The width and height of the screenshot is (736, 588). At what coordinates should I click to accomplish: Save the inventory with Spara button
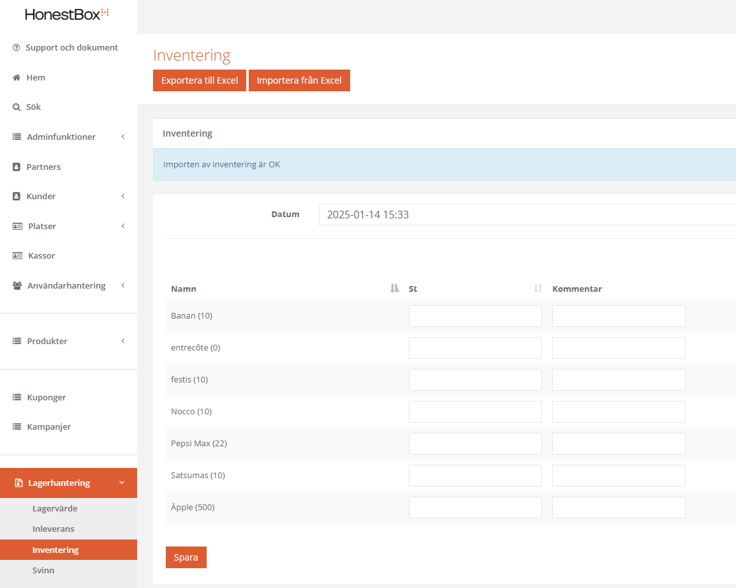coord(186,557)
